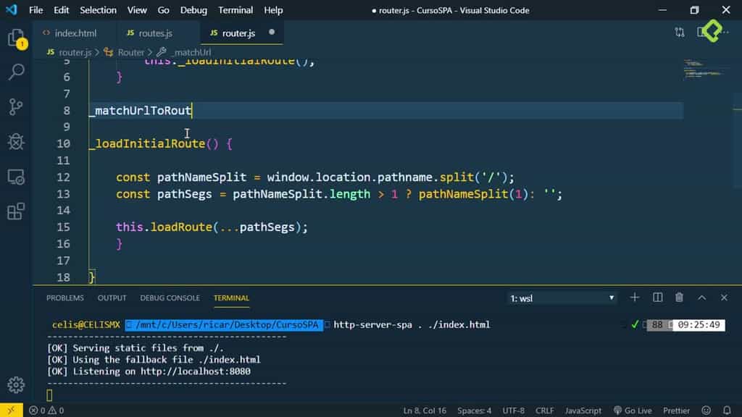Click Prettier in status bar
Image resolution: width=742 pixels, height=417 pixels.
pyautogui.click(x=676, y=410)
